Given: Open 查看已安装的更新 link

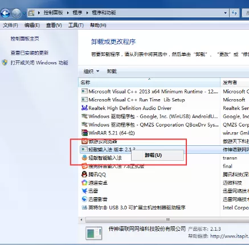Looking at the screenshot, I should pos(30,52).
